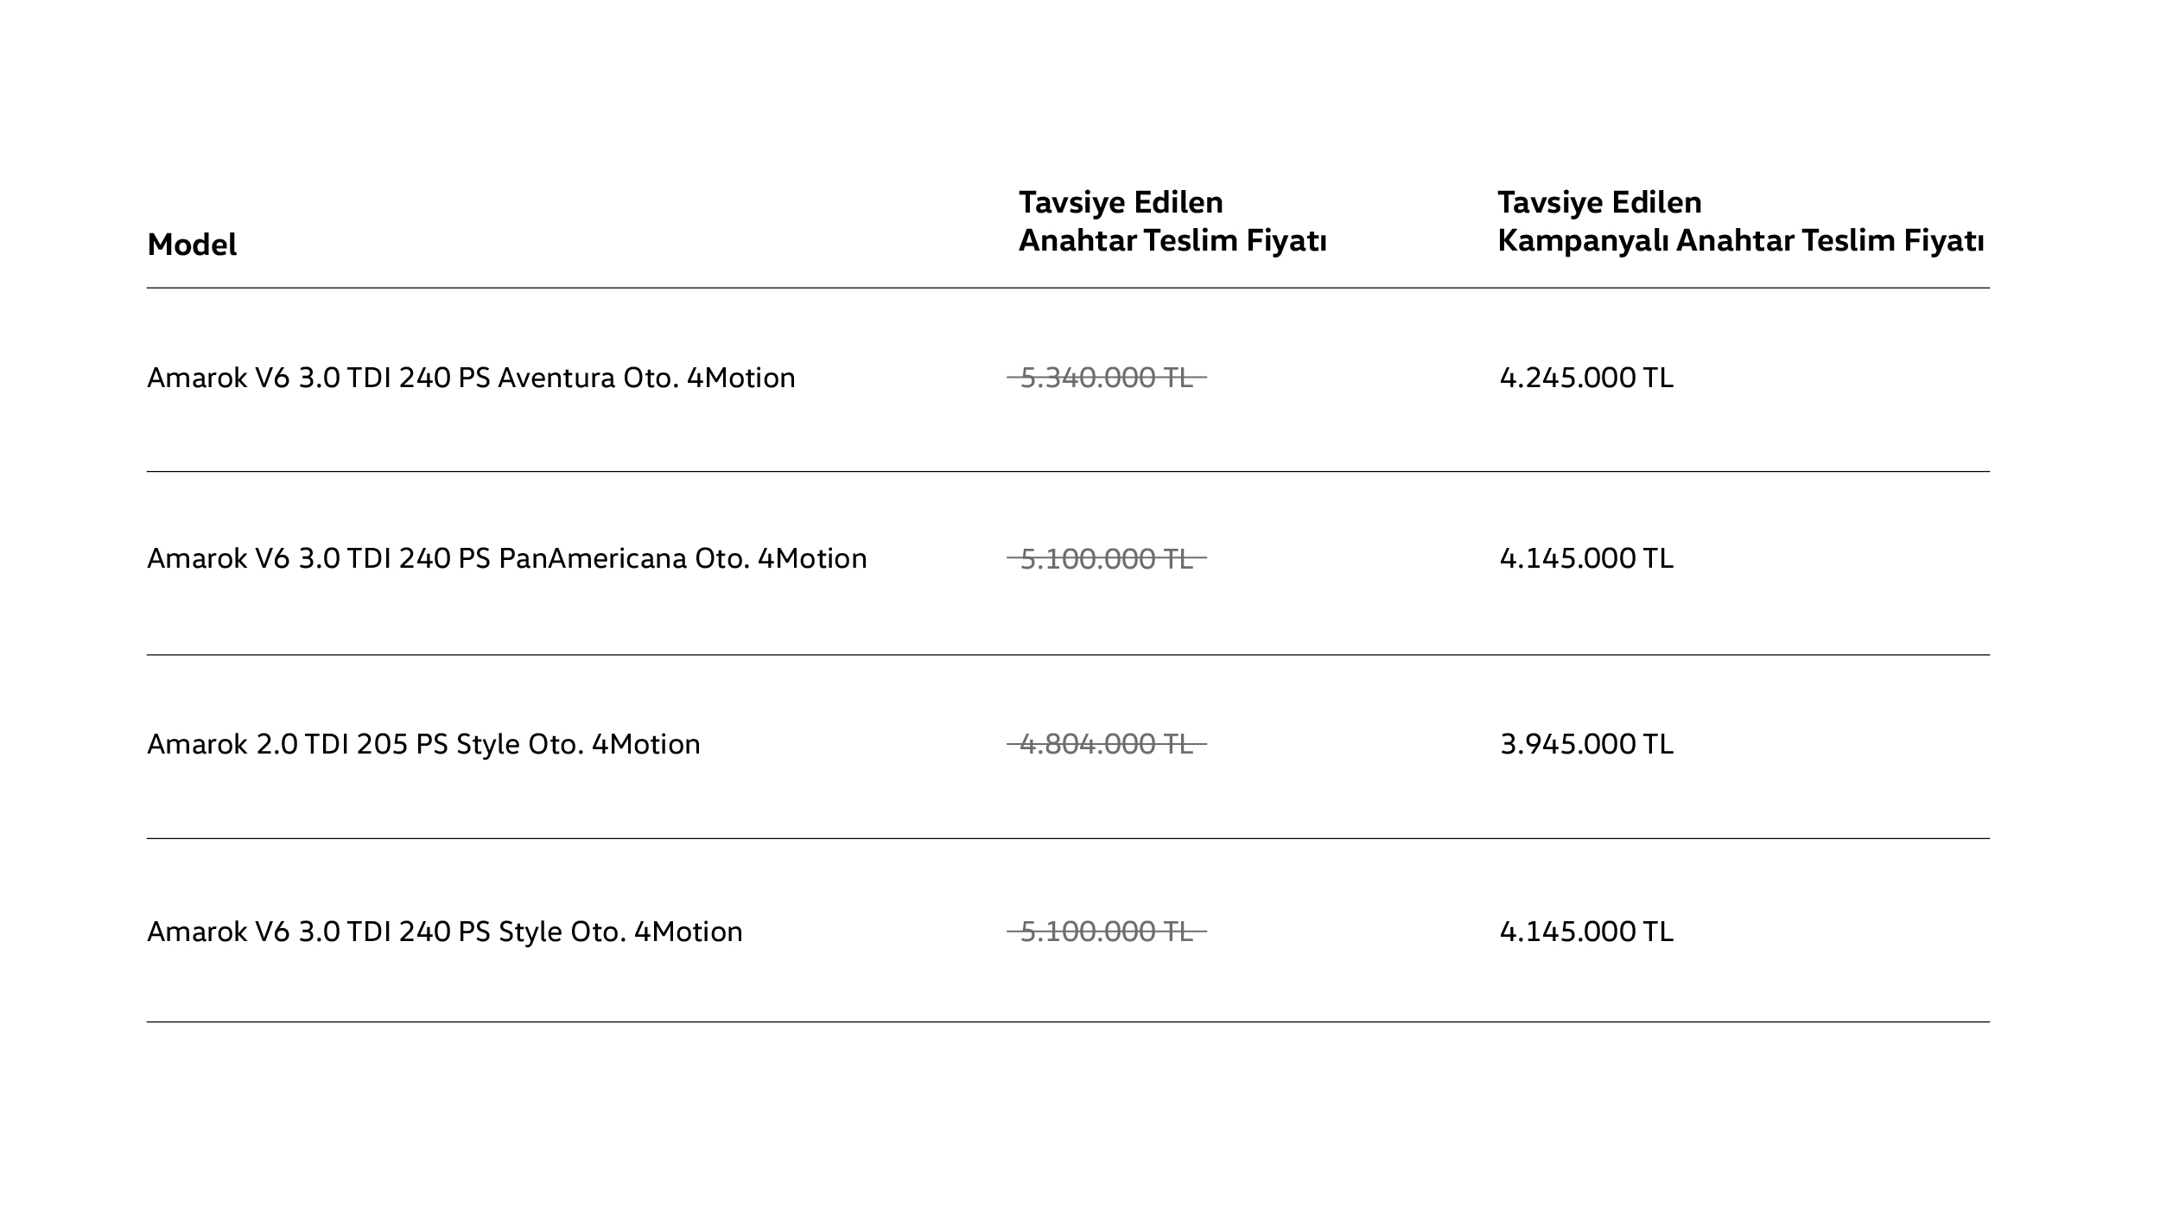Click the divider below the 2.0 TDI row

[1068, 838]
